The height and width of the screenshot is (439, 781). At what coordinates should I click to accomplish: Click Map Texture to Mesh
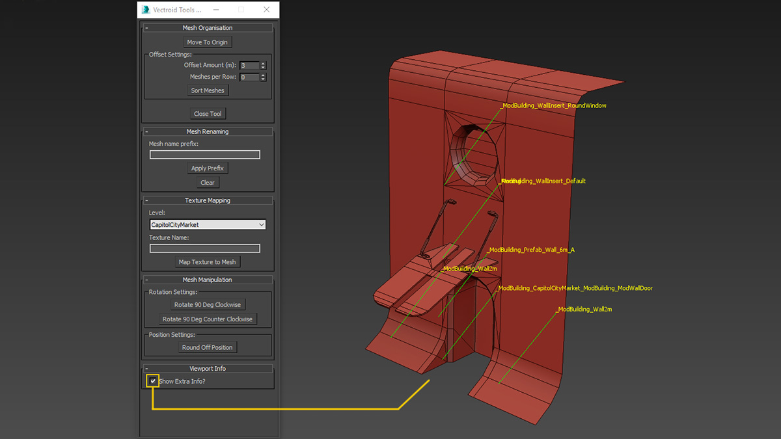pyautogui.click(x=208, y=262)
